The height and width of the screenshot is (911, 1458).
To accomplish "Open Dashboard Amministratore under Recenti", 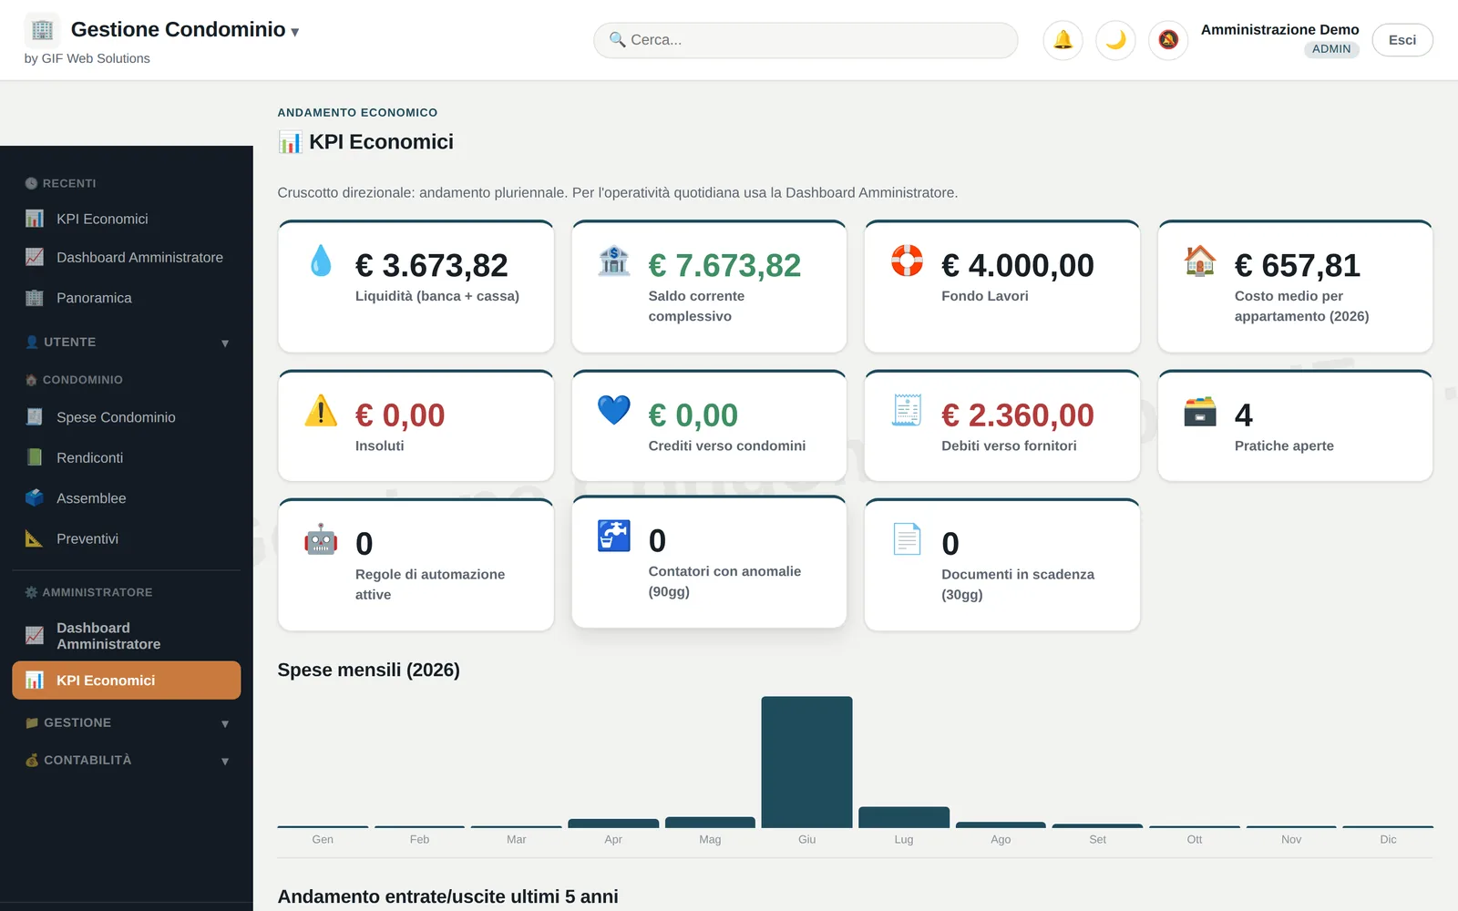I will (x=127, y=258).
